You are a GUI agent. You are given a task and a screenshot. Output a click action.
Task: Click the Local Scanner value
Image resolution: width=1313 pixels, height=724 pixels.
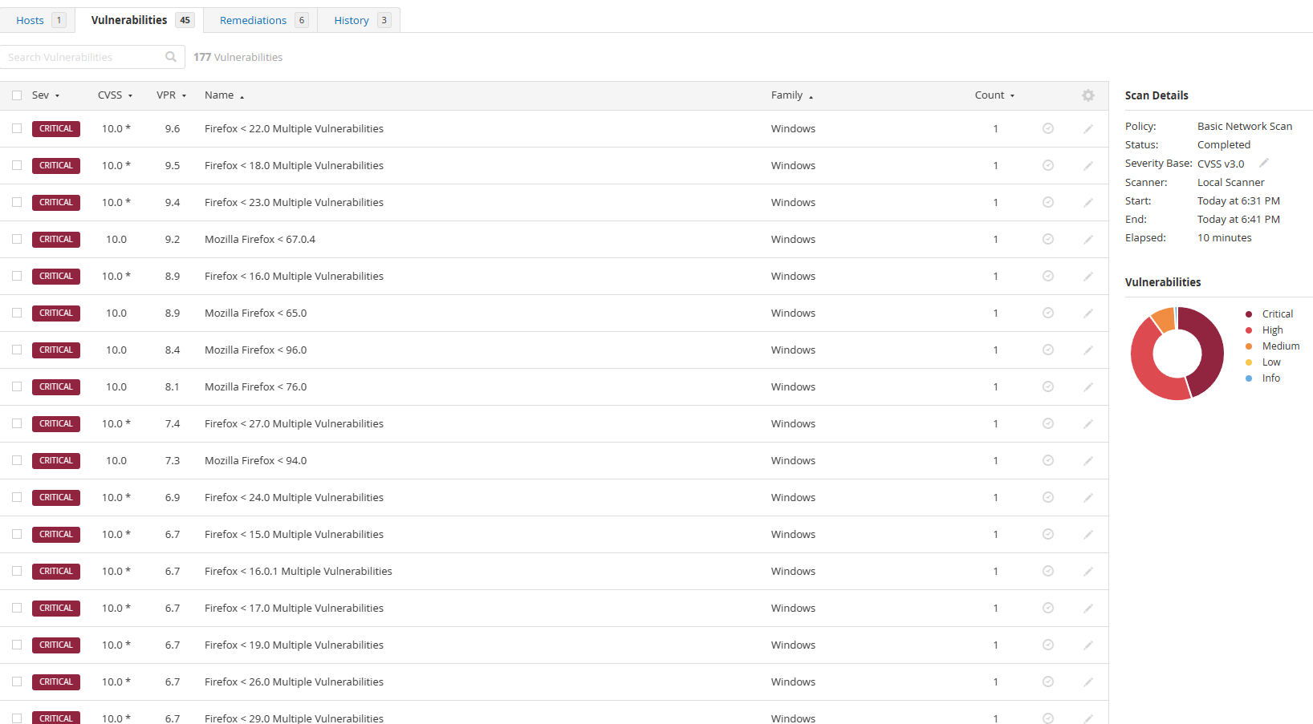coord(1230,182)
